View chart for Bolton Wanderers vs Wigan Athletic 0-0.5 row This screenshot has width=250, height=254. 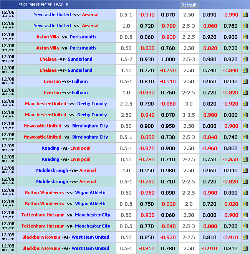click(x=245, y=204)
